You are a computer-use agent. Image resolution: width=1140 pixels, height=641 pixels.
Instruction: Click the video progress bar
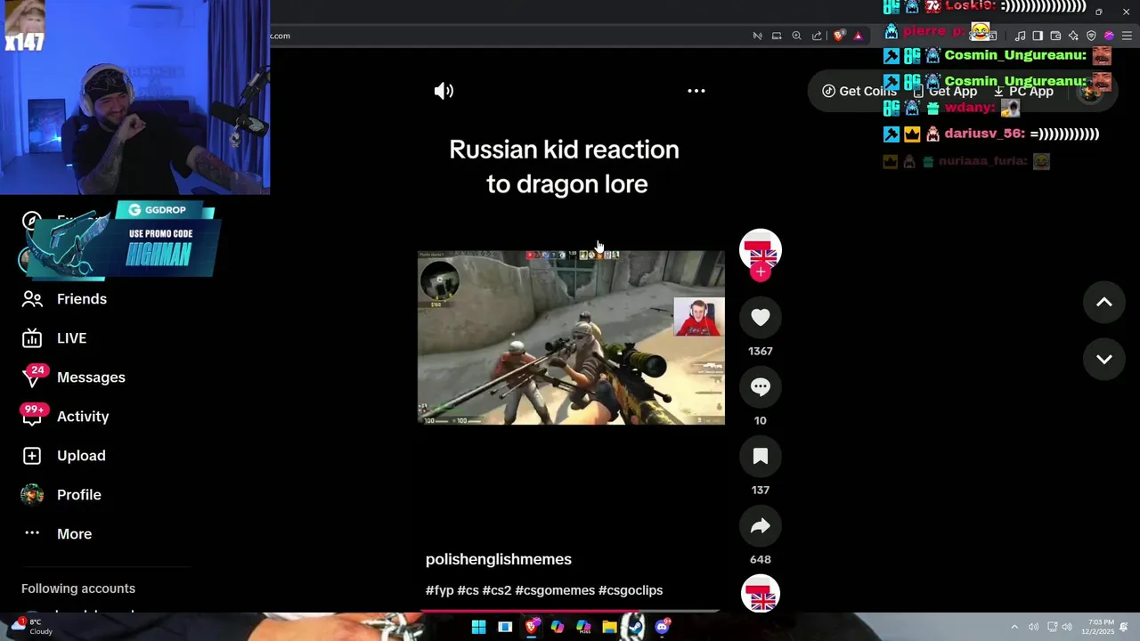pyautogui.click(x=570, y=611)
